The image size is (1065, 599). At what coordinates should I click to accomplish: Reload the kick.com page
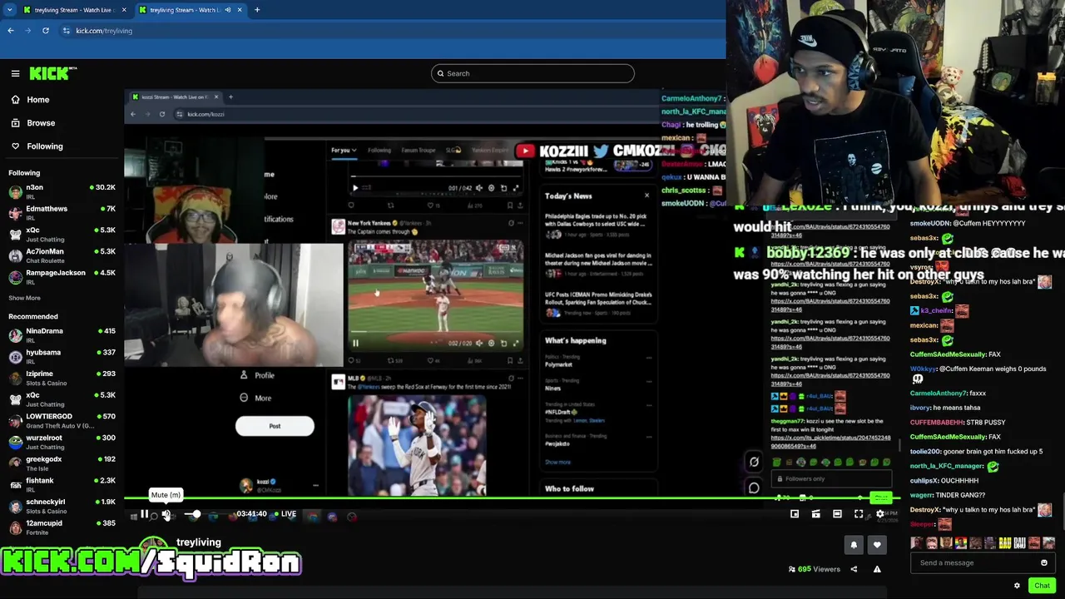click(x=46, y=31)
